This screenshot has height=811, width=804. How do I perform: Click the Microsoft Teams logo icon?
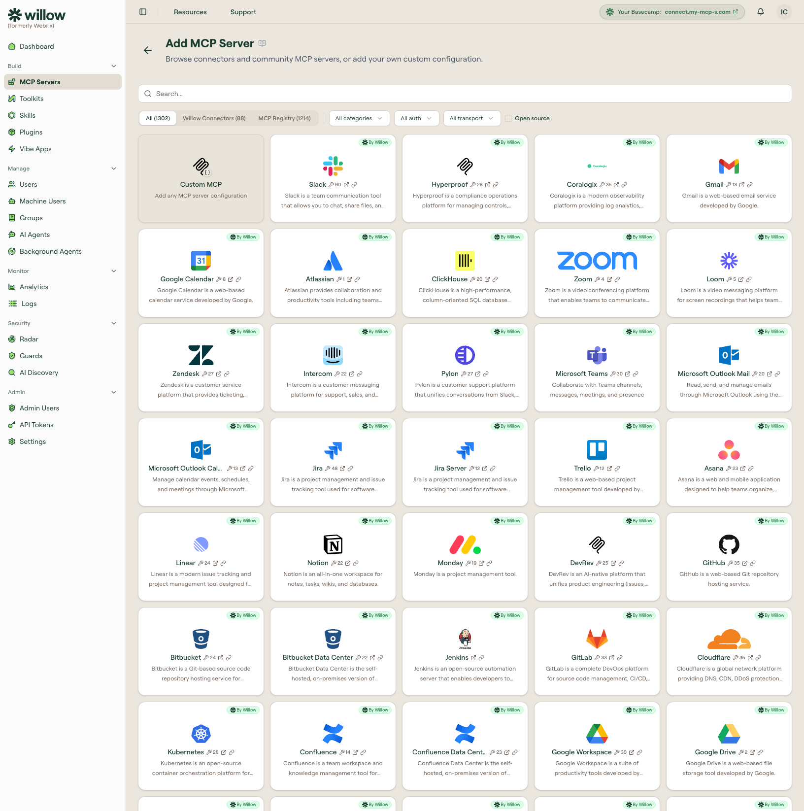click(597, 355)
